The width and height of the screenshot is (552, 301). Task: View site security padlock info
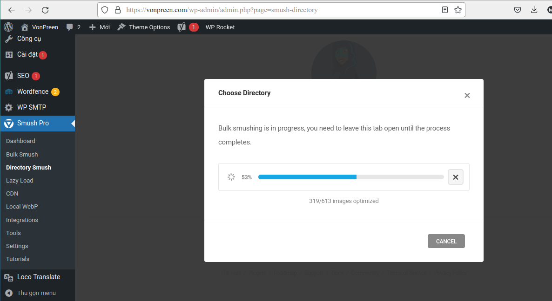tap(118, 10)
